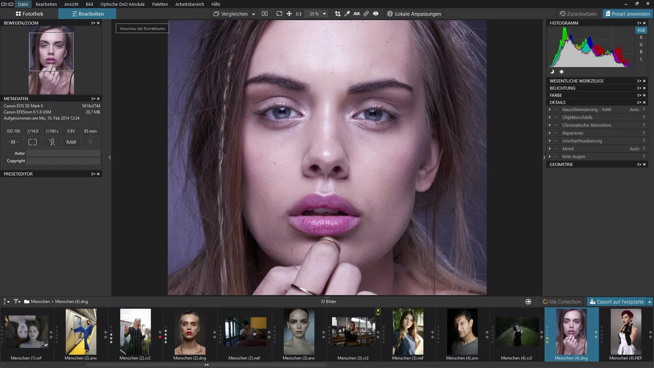Click Zurücksetzen button
Viewport: 654px width, 368px height.
click(x=578, y=14)
